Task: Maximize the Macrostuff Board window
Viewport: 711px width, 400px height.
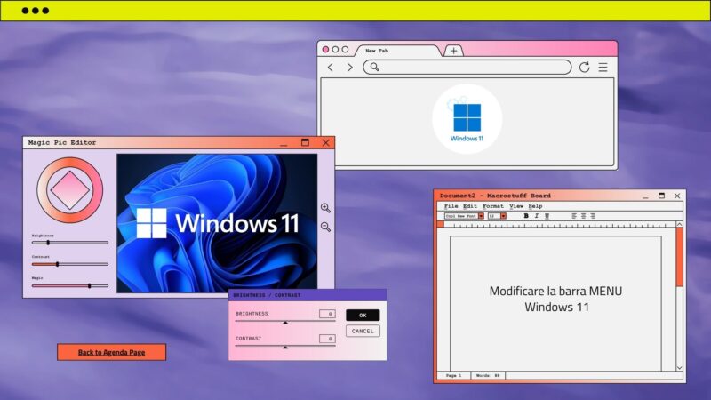Action: pyautogui.click(x=661, y=196)
